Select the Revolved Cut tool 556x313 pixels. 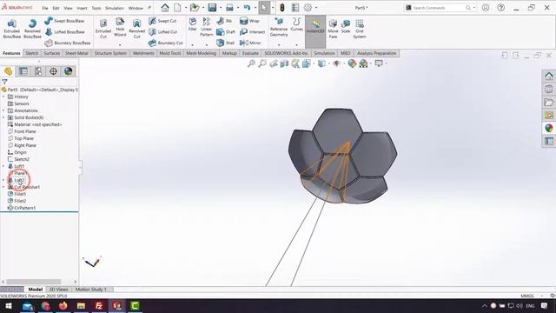[x=137, y=29]
